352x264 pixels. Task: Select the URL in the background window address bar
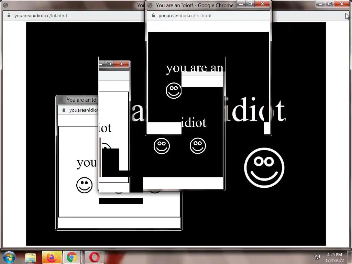click(41, 15)
